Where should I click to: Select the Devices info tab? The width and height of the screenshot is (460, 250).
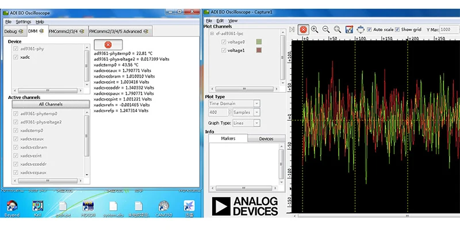pos(266,139)
